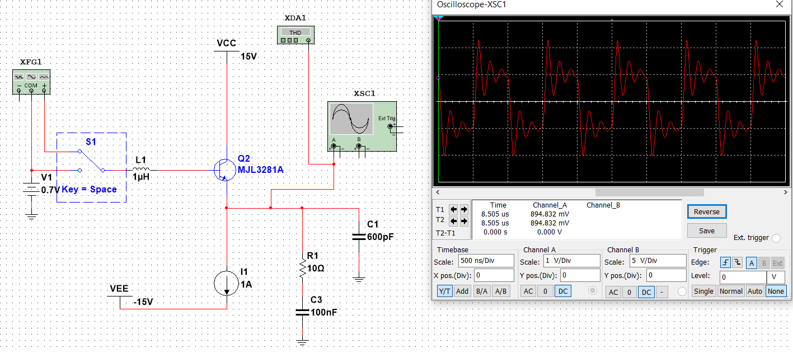
Task: Set Channel B coupling to AC
Action: (613, 292)
